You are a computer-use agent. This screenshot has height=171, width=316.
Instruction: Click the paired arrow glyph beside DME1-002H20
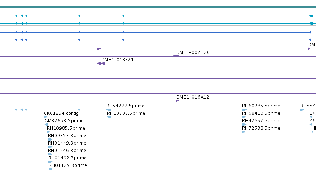176,56
